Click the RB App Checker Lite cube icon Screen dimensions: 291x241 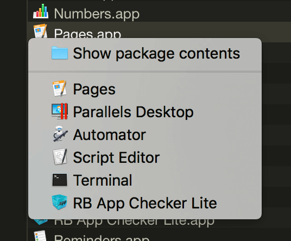pos(60,202)
